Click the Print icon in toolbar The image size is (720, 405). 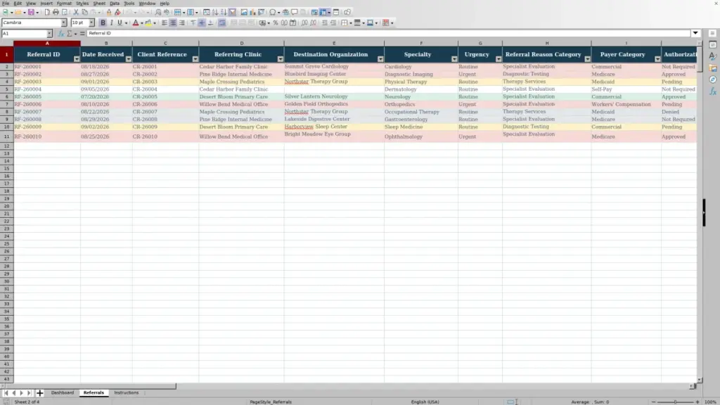pyautogui.click(x=56, y=13)
